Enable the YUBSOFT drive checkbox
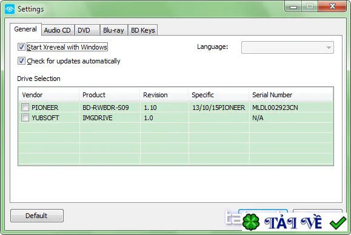The height and width of the screenshot is (235, 351). coord(25,118)
